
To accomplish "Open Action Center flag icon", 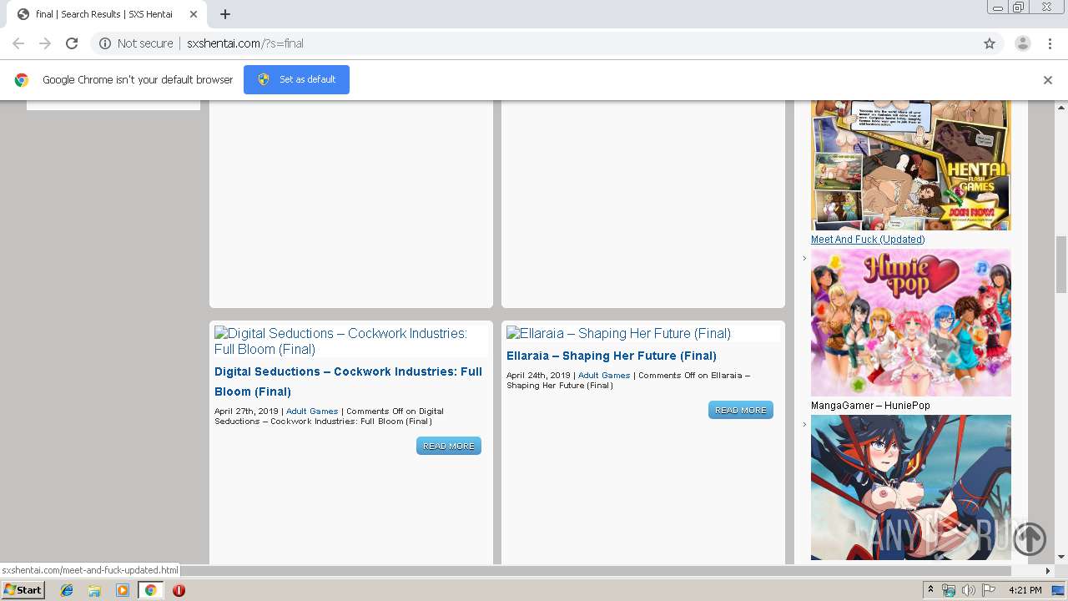I will tap(989, 590).
